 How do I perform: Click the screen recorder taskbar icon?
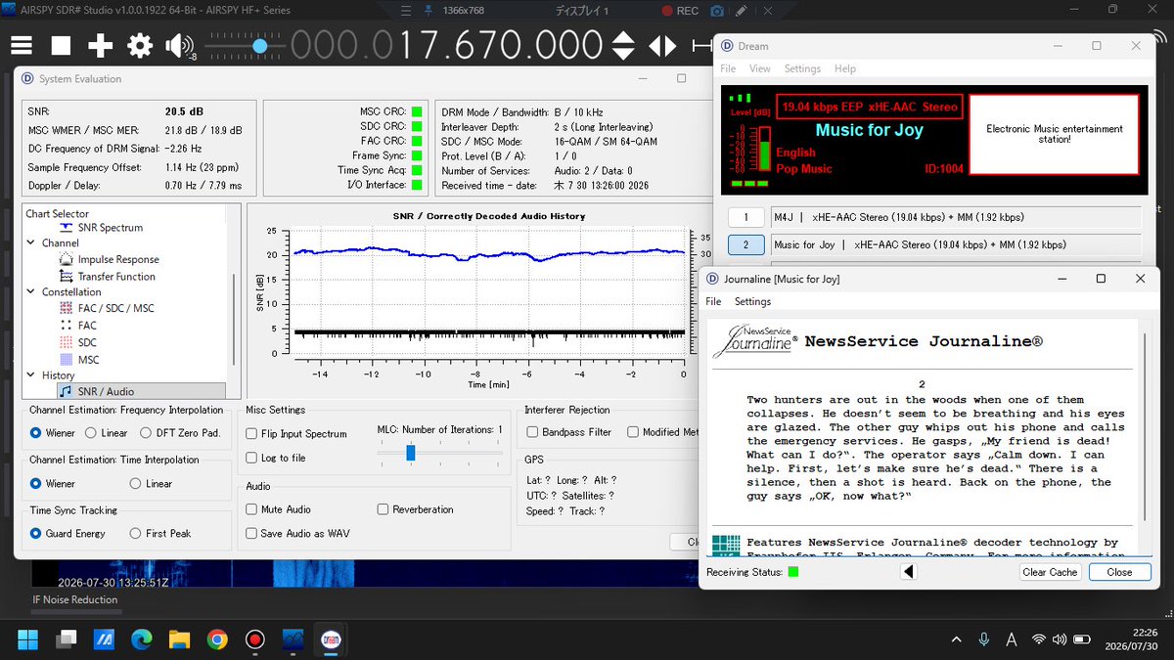pyautogui.click(x=255, y=640)
